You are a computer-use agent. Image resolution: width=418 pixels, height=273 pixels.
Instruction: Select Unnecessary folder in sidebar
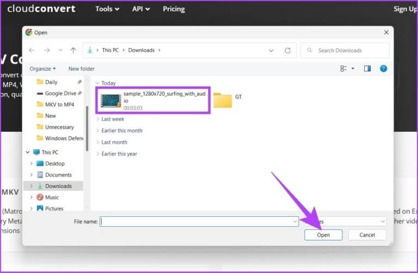(59, 127)
